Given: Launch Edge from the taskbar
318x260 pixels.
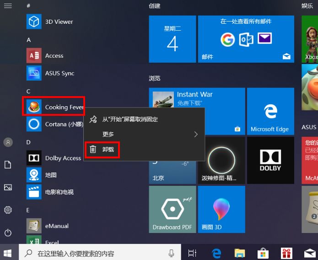Looking at the screenshot, I should [x=216, y=253].
